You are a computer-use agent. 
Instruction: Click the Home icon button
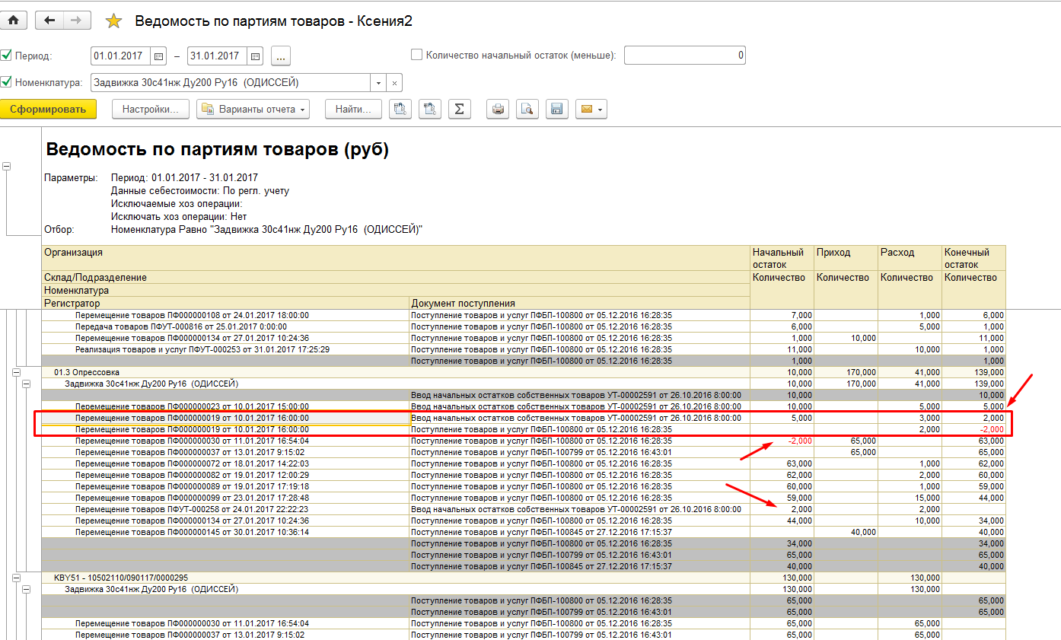13,21
